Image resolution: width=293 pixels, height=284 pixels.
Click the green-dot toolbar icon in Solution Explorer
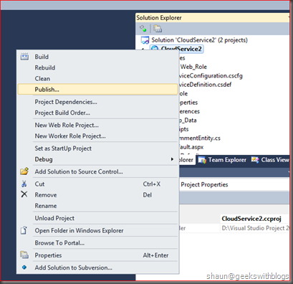[x=143, y=29]
